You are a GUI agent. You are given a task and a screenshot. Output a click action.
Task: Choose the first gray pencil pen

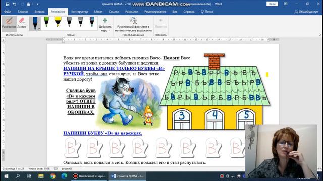69,22
